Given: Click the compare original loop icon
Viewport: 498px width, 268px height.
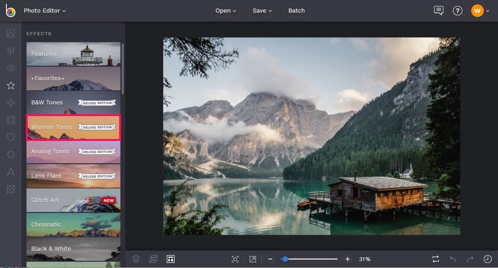Looking at the screenshot, I should pyautogui.click(x=436, y=259).
